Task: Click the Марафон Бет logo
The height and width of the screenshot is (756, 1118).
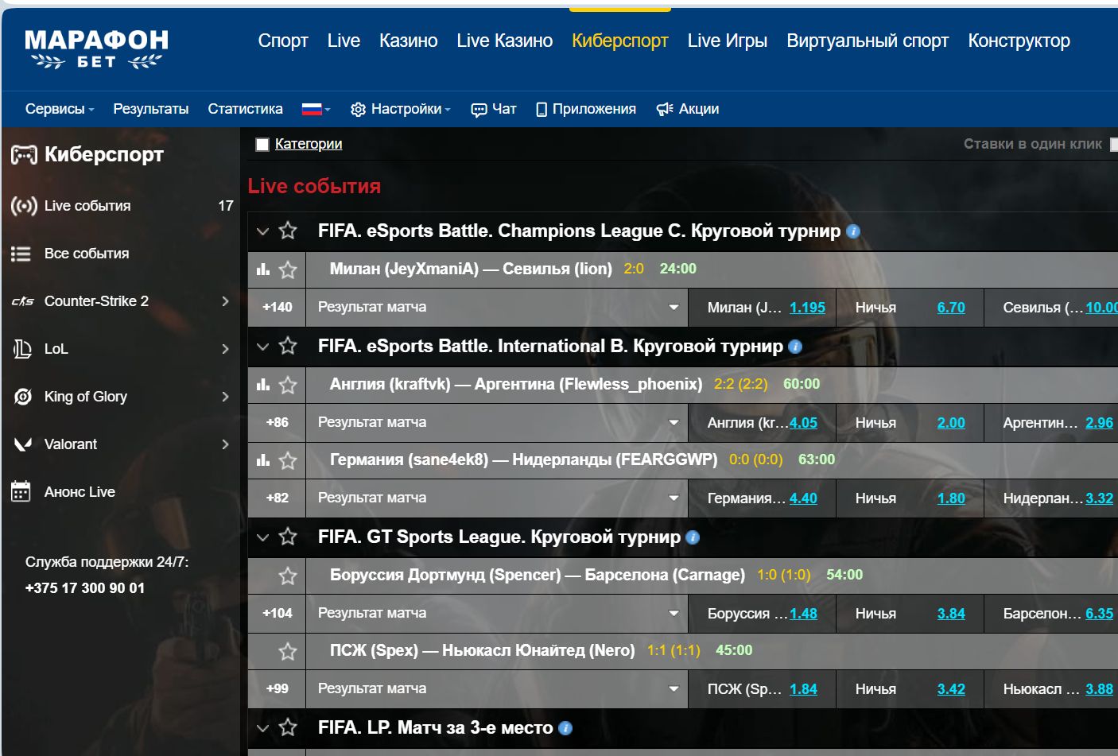Action: coord(96,49)
